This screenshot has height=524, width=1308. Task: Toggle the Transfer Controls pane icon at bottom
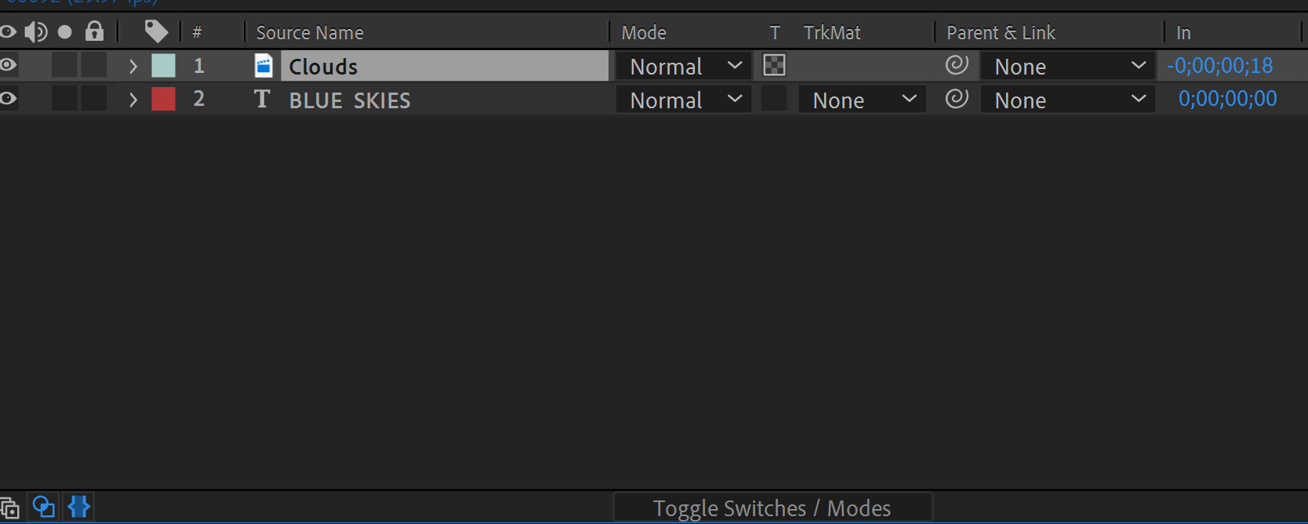click(44, 507)
